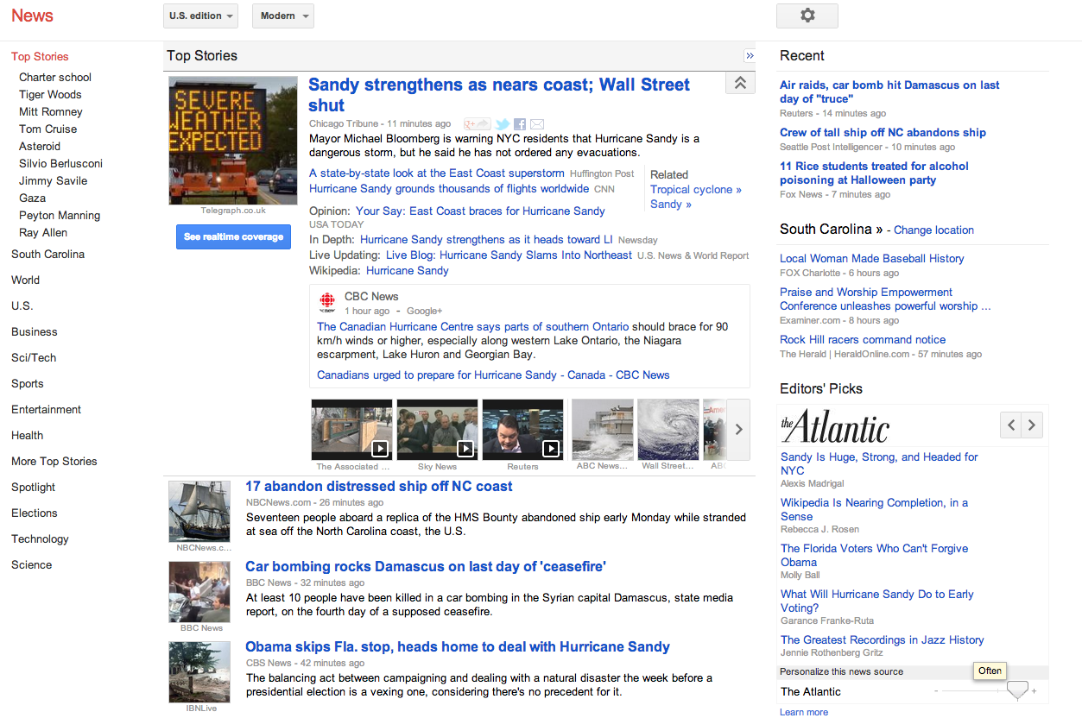Share the Sandy story on Google+
Image resolution: width=1082 pixels, height=718 pixels.
tap(477, 124)
